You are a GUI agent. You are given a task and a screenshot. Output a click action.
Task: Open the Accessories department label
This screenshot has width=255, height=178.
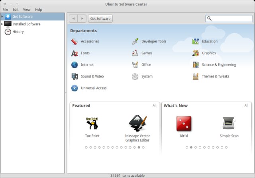tap(90, 41)
